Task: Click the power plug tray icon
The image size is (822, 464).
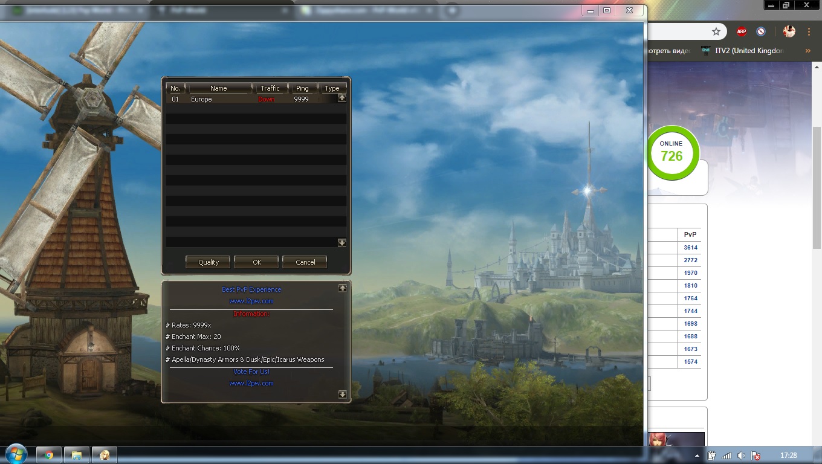Action: (712, 456)
